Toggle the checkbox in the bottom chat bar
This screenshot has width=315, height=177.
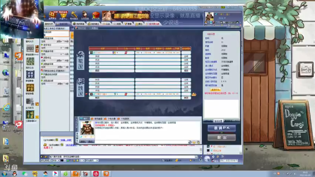[x=163, y=160]
